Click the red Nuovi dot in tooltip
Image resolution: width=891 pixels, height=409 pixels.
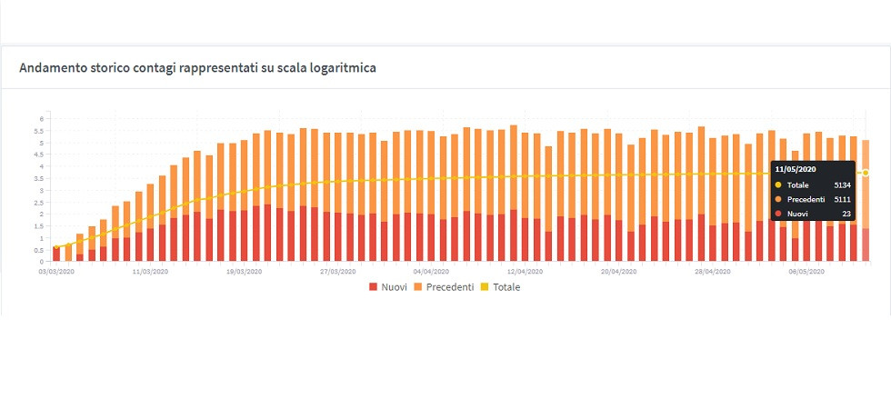778,214
